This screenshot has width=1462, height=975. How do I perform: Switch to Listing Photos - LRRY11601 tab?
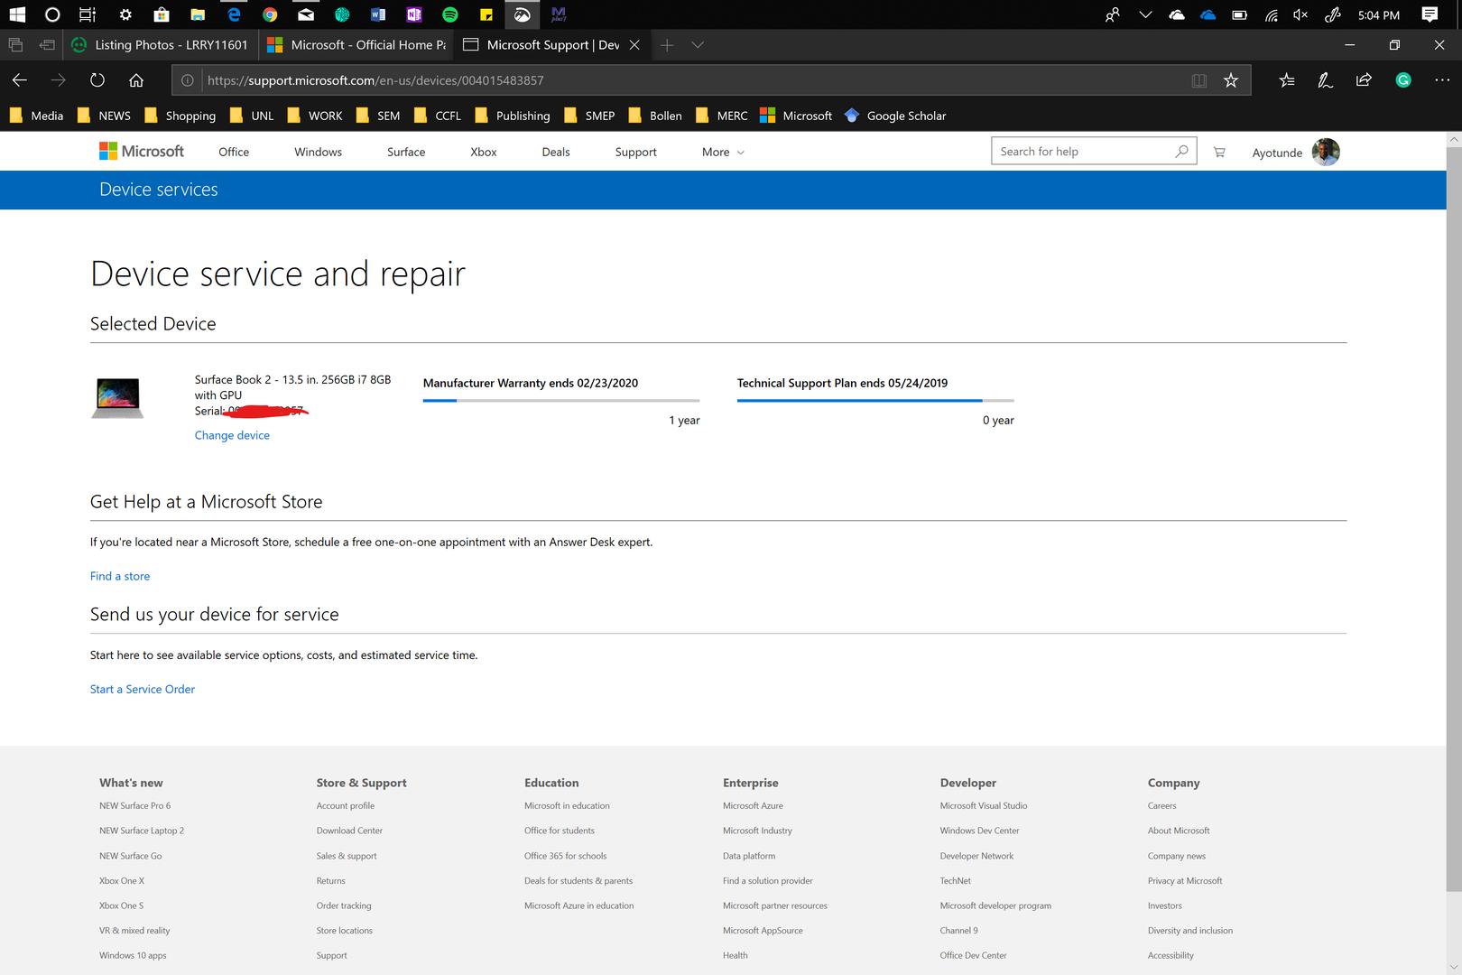point(161,44)
